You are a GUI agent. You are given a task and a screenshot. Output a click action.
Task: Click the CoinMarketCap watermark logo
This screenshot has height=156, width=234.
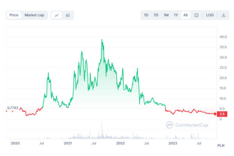pos(186,125)
